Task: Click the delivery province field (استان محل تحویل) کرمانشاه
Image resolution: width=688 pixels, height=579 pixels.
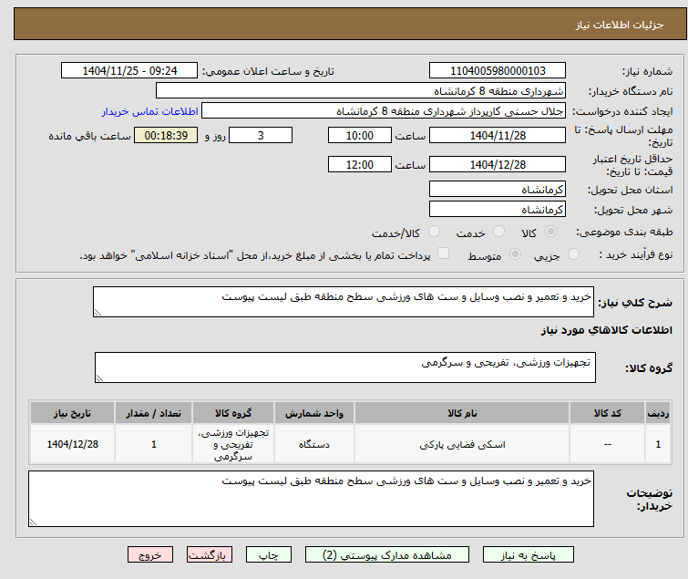Action: pos(498,189)
